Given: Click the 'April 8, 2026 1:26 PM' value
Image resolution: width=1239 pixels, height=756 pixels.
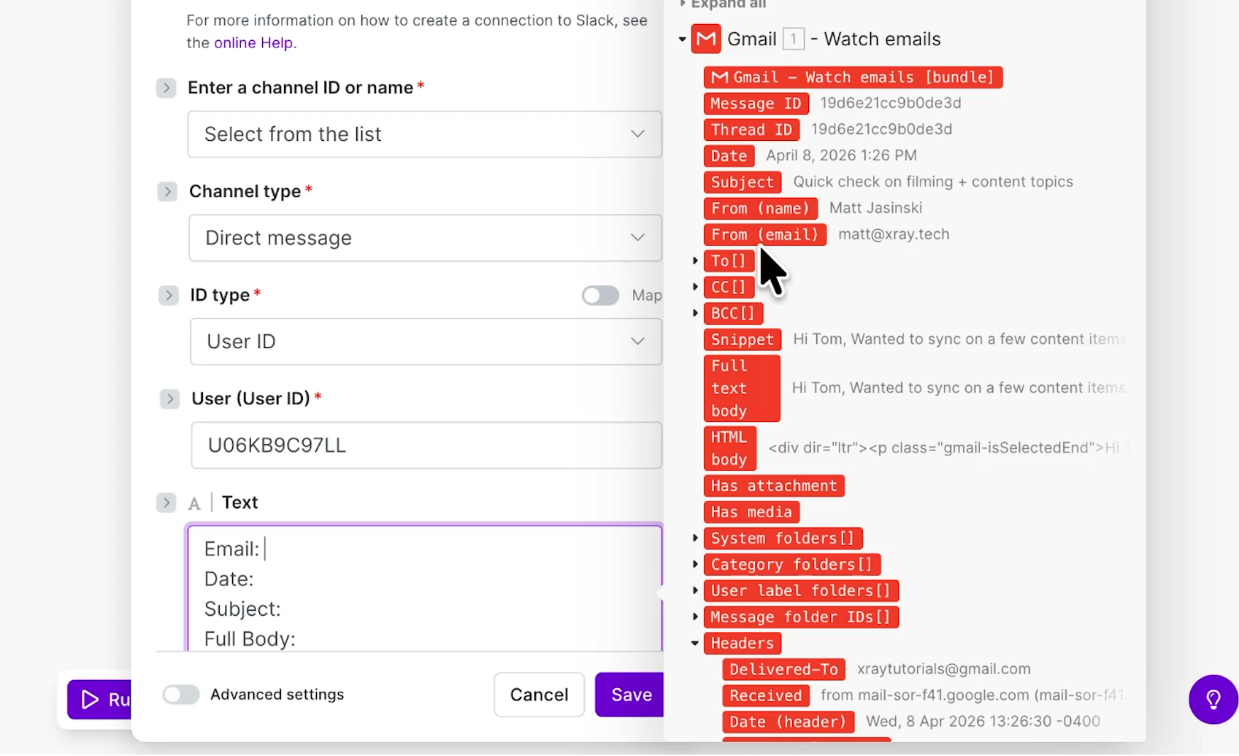Looking at the screenshot, I should tap(841, 155).
